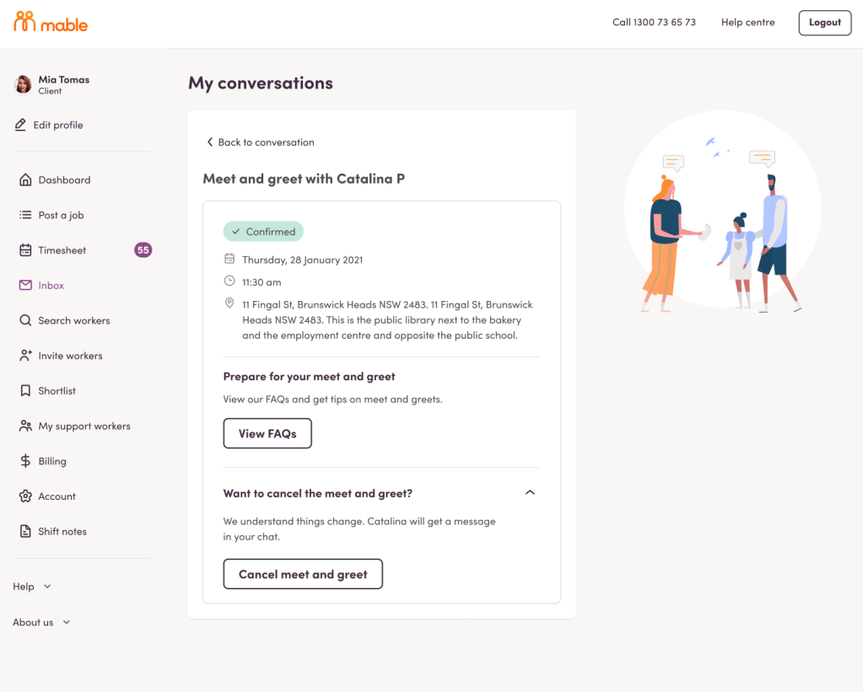Click the Invite workers person icon
Viewport: 863px width, 692px height.
tap(25, 356)
